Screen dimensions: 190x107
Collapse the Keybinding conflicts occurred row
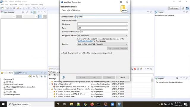click(x=50, y=89)
